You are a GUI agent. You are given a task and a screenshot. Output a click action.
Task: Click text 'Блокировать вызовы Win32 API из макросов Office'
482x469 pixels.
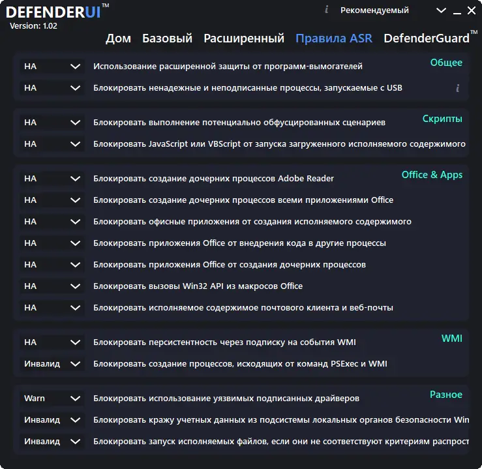(198, 286)
